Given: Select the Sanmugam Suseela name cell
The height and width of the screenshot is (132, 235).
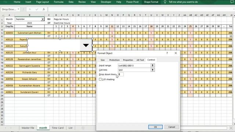Looking at the screenshot, I should click(29, 66).
